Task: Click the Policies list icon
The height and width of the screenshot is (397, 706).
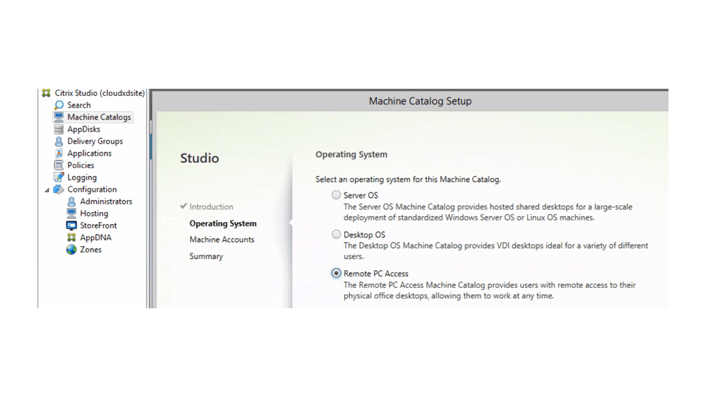Action: tap(59, 165)
